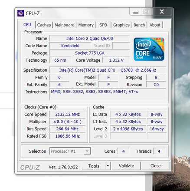Minimize the CPU-Z window
The image size is (190, 191).
click(x=135, y=12)
